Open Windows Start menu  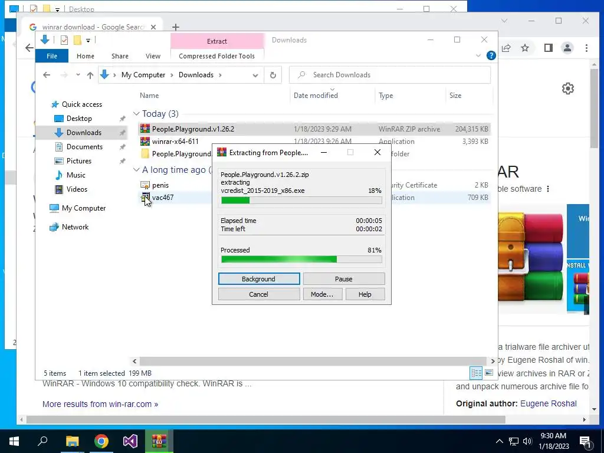pos(14,441)
